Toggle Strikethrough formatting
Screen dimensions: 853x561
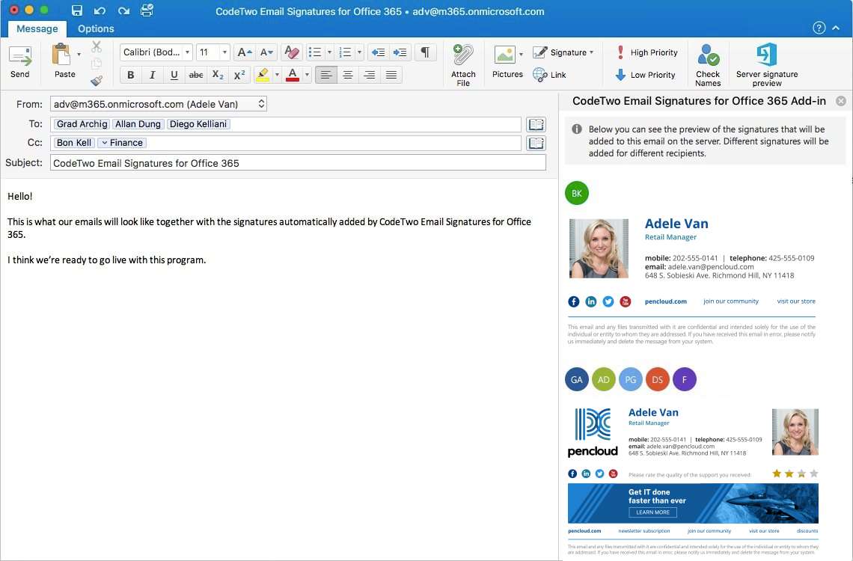pyautogui.click(x=196, y=75)
